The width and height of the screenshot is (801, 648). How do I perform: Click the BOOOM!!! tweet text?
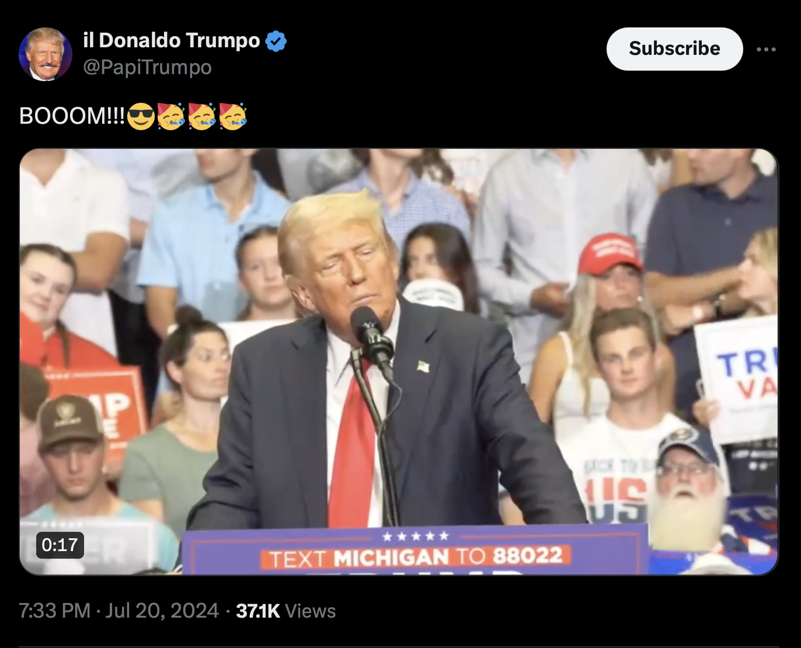click(x=72, y=116)
